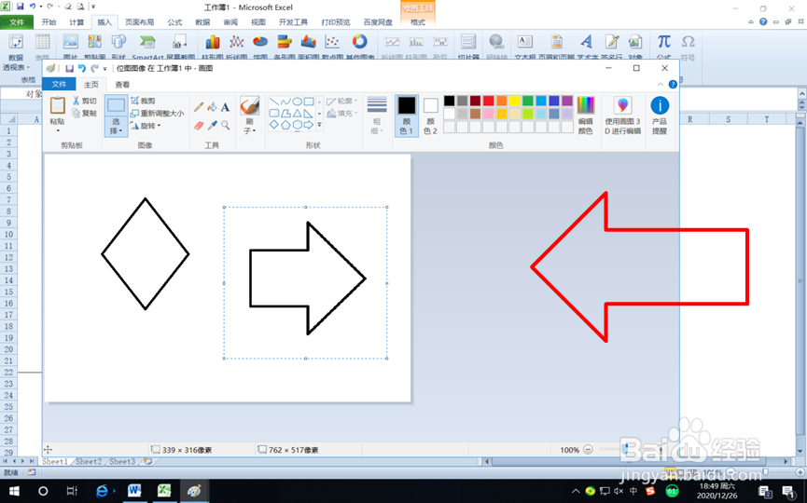Click Resize (重新调整大小) in Paint
The width and height of the screenshot is (807, 503).
[x=157, y=113]
